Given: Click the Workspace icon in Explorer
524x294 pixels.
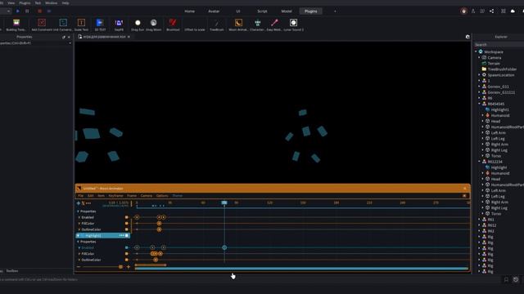Looking at the screenshot, I should [x=481, y=51].
